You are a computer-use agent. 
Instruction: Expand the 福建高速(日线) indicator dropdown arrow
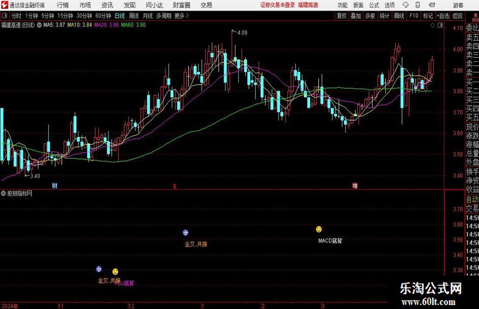40,25
